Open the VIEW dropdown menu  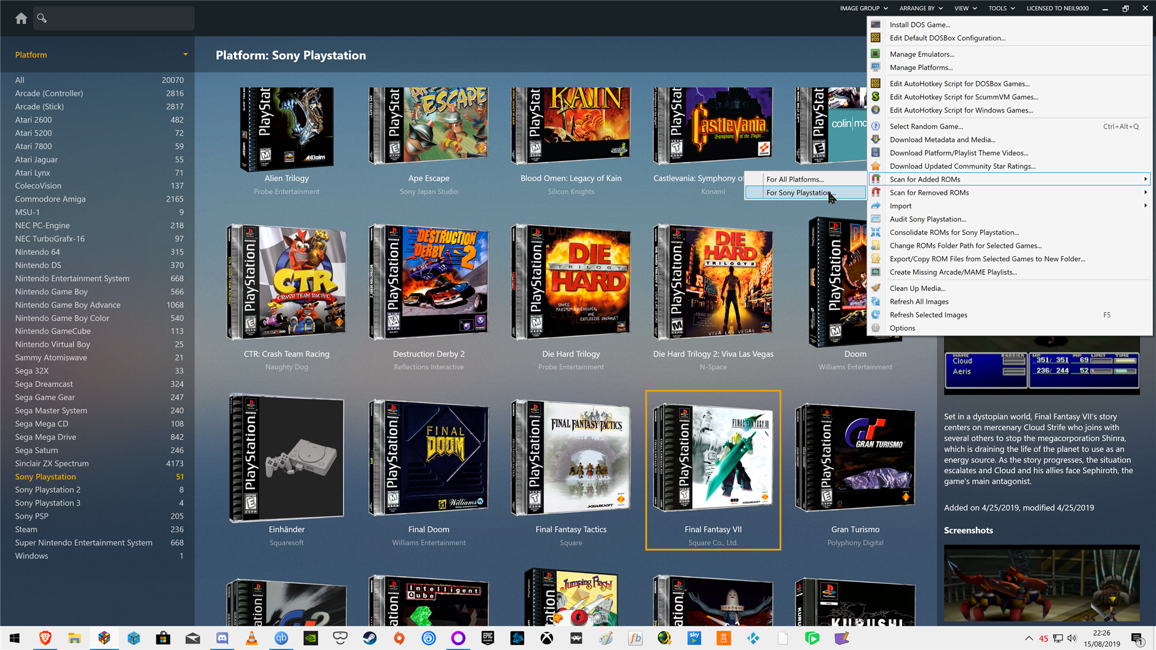point(966,8)
